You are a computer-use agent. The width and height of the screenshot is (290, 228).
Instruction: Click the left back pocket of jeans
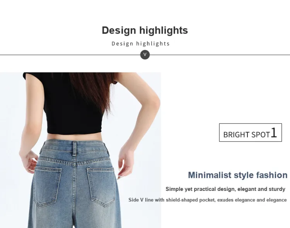47,187
